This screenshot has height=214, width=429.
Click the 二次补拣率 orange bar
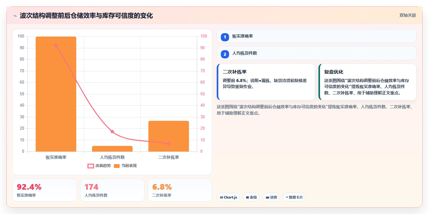pos(169,136)
